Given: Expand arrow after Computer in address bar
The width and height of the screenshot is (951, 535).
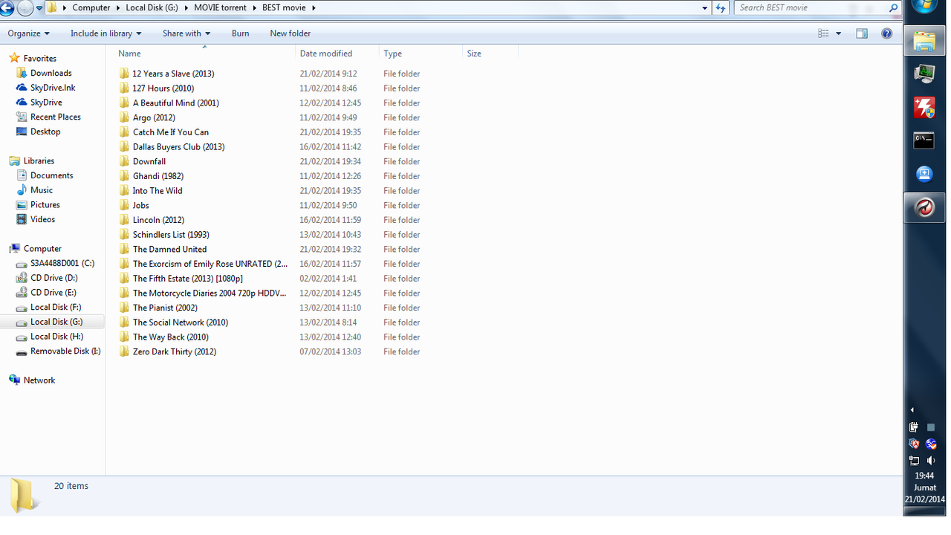Looking at the screenshot, I should pos(117,7).
